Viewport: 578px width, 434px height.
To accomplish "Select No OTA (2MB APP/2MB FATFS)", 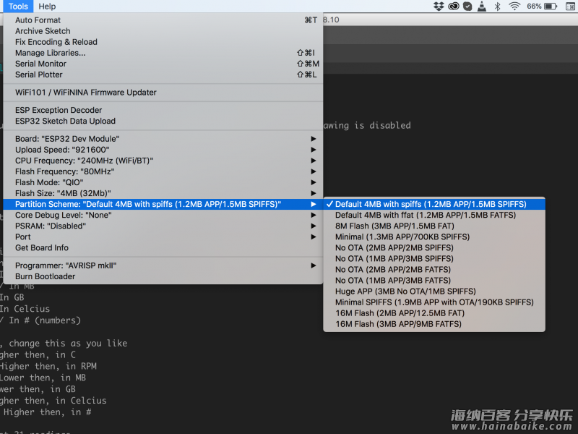I will point(434,269).
